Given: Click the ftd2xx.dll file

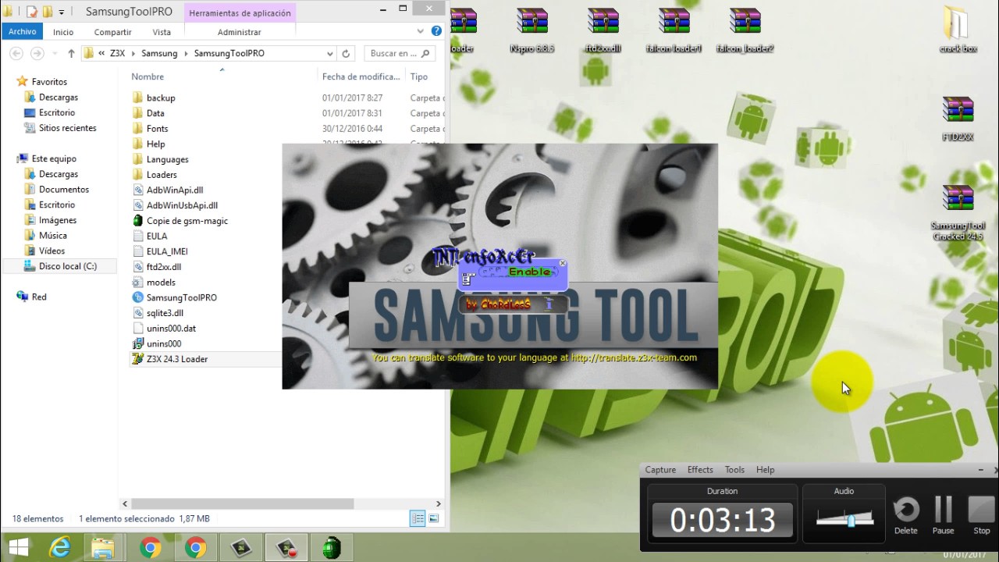Looking at the screenshot, I should pyautogui.click(x=164, y=267).
